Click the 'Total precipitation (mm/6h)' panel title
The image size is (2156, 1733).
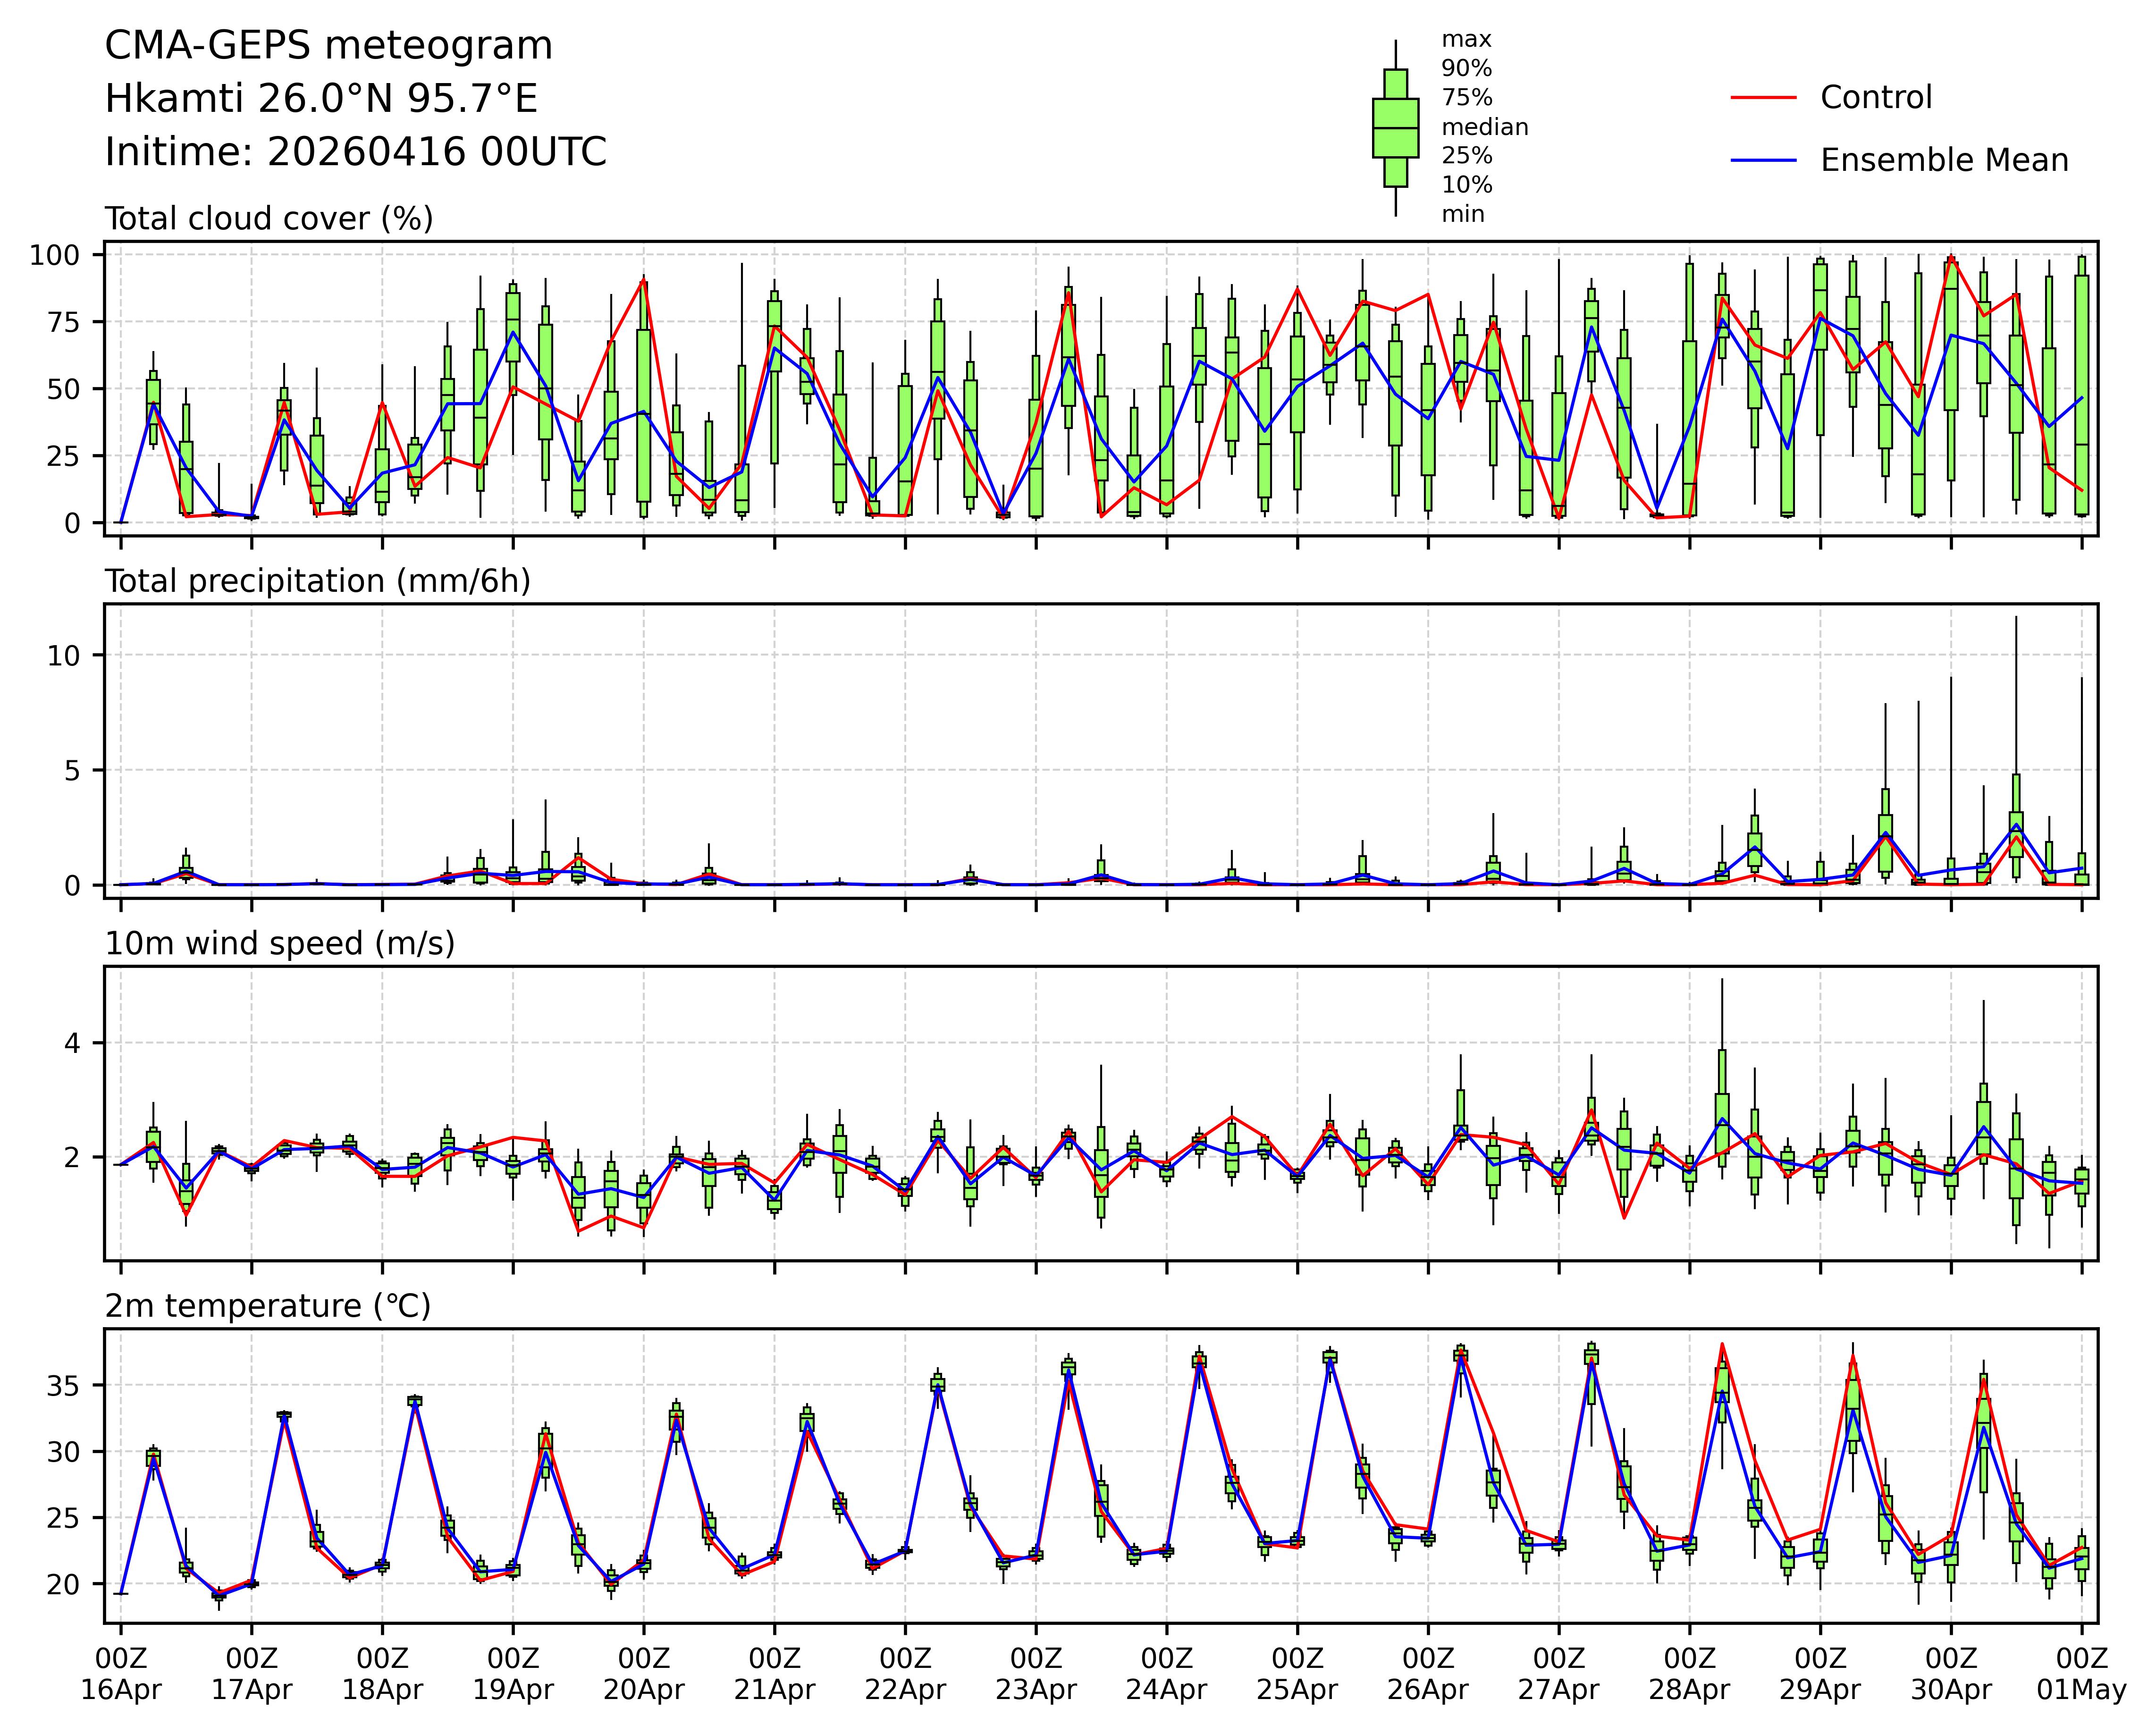click(x=318, y=581)
